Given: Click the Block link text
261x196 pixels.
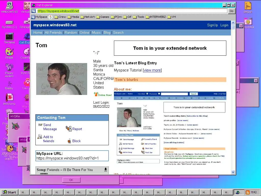Looking at the screenshot, I should tap(76, 141).
